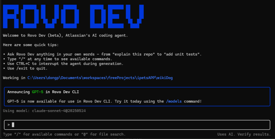This screenshot has height=139, width=275.
Task: Click the 'Use CTRL+C to interrupt' tip
Action: pos(63,64)
